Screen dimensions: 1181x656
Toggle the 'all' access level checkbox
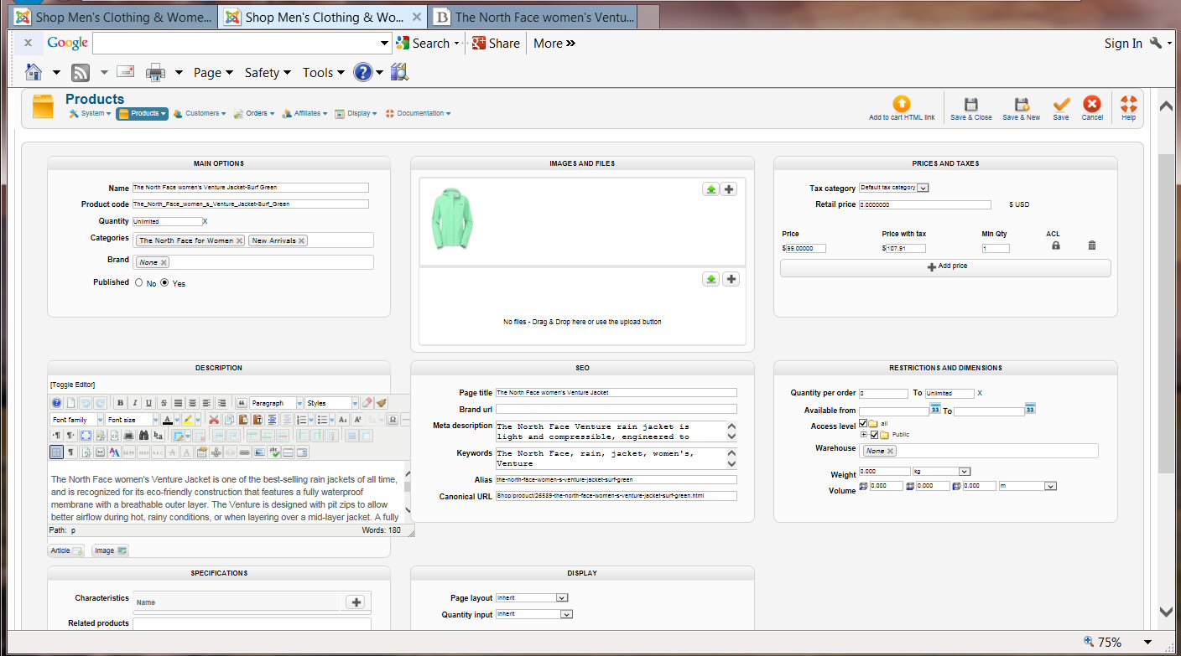pos(863,424)
